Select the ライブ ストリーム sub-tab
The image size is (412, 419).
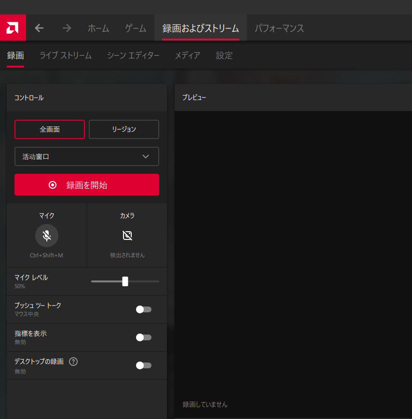coord(66,56)
